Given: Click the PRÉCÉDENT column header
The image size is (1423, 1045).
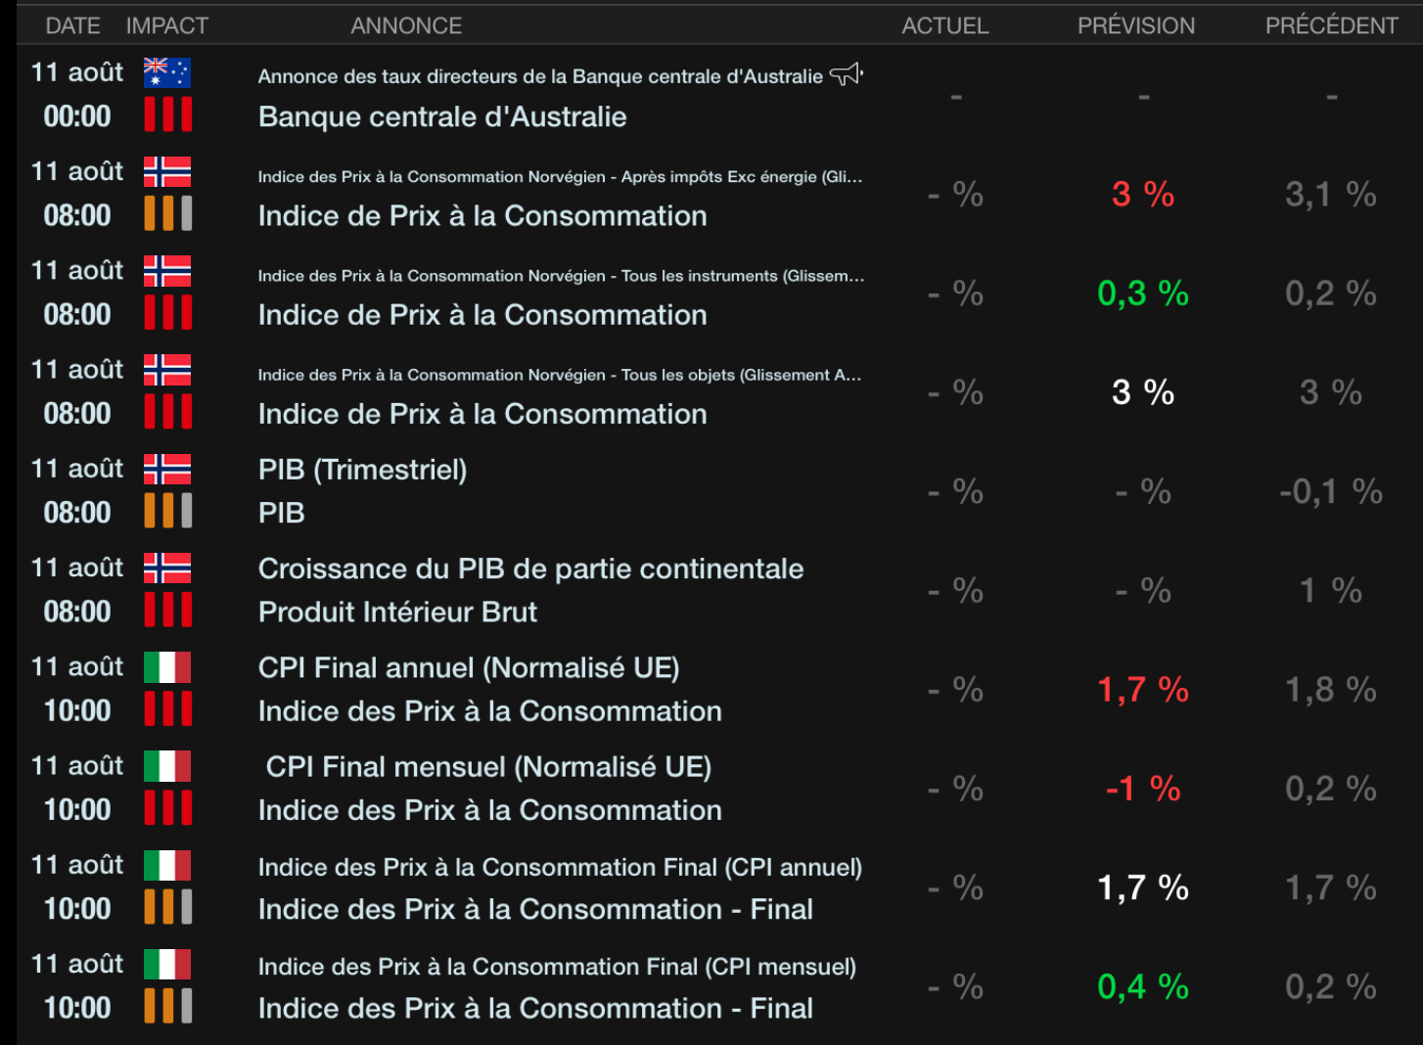Looking at the screenshot, I should [x=1331, y=26].
